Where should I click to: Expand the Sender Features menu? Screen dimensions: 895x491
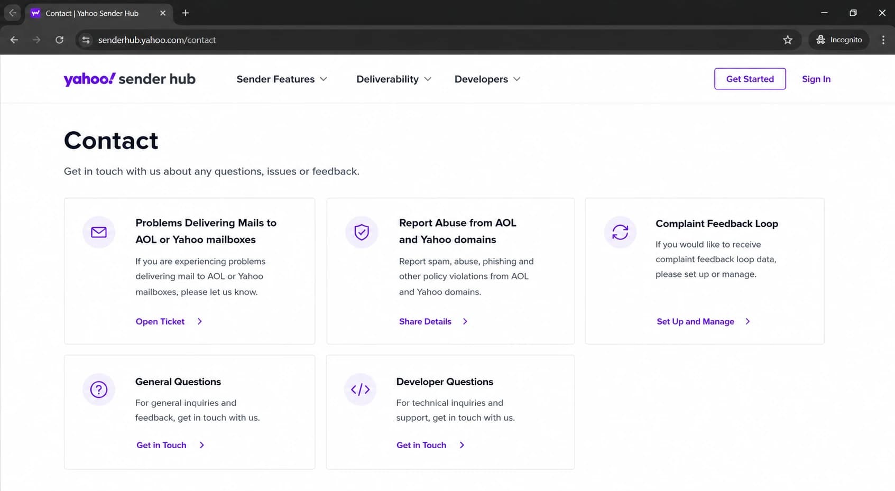282,79
